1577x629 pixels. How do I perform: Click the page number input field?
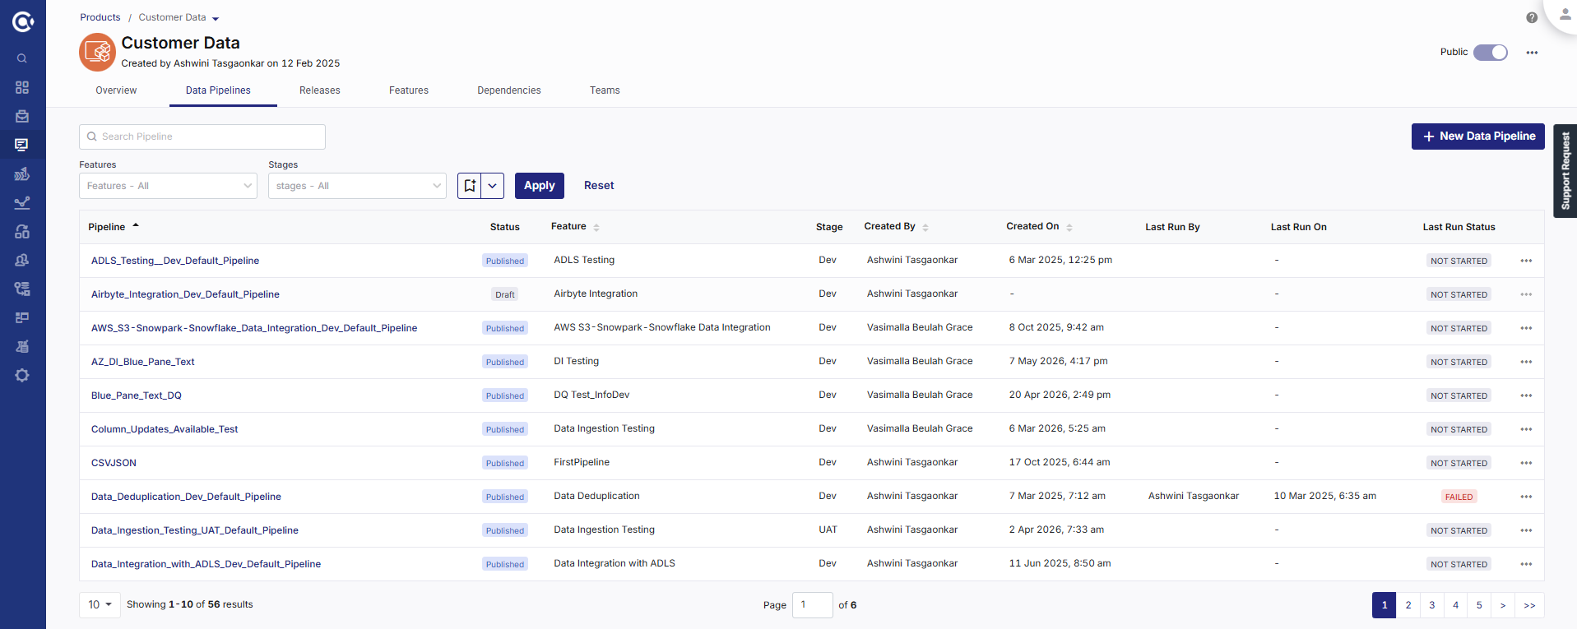pyautogui.click(x=813, y=605)
